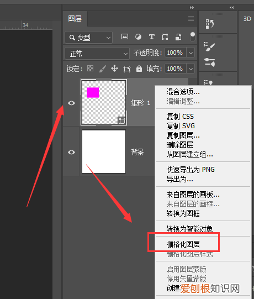Hide the 矩形 1 layer
The image size is (254, 299).
tap(71, 103)
